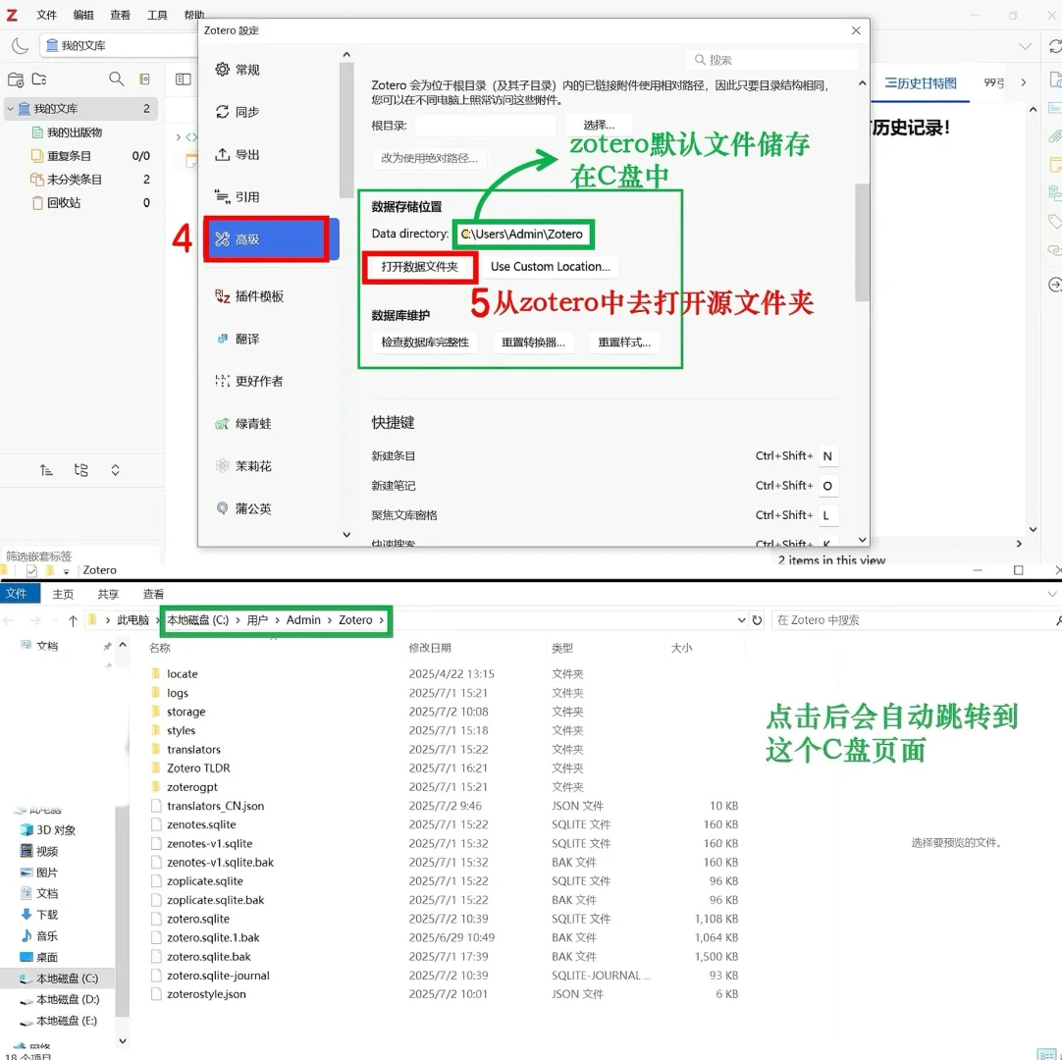Collapse the 我的文库 library tree expander
This screenshot has width=1062, height=1060.
click(11, 106)
